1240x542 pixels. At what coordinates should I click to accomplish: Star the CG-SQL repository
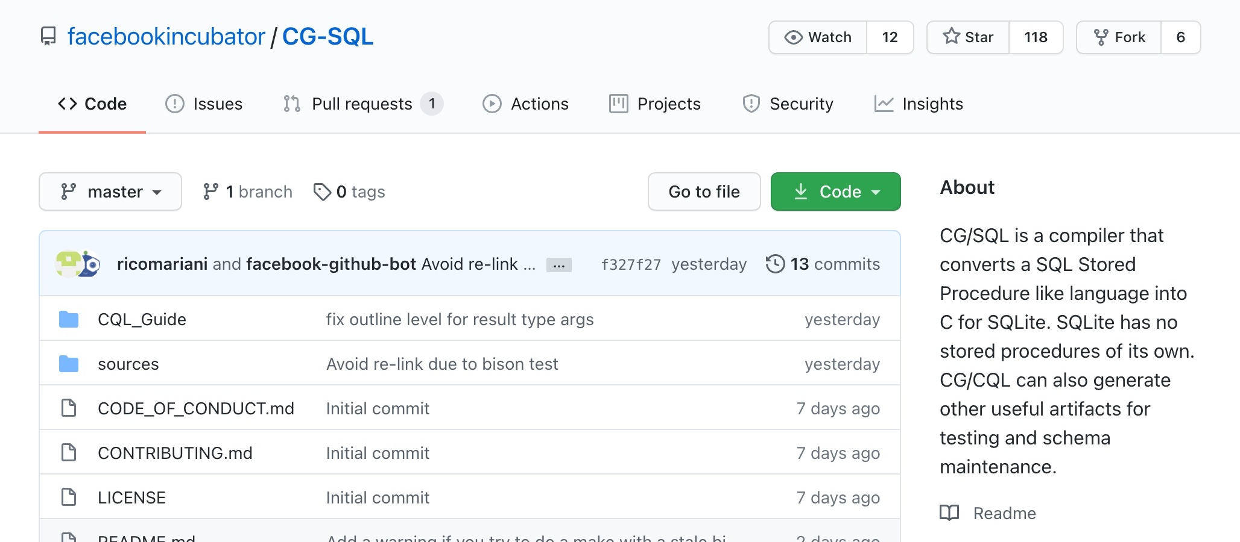coord(968,37)
